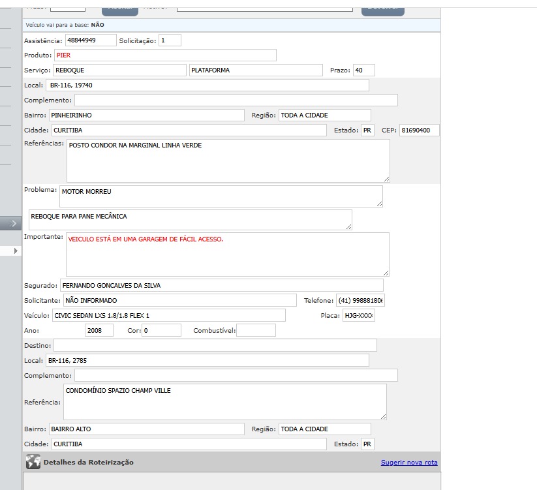This screenshot has height=490, width=537.
Task: Click the Produto field PIER
Action: pos(165,55)
